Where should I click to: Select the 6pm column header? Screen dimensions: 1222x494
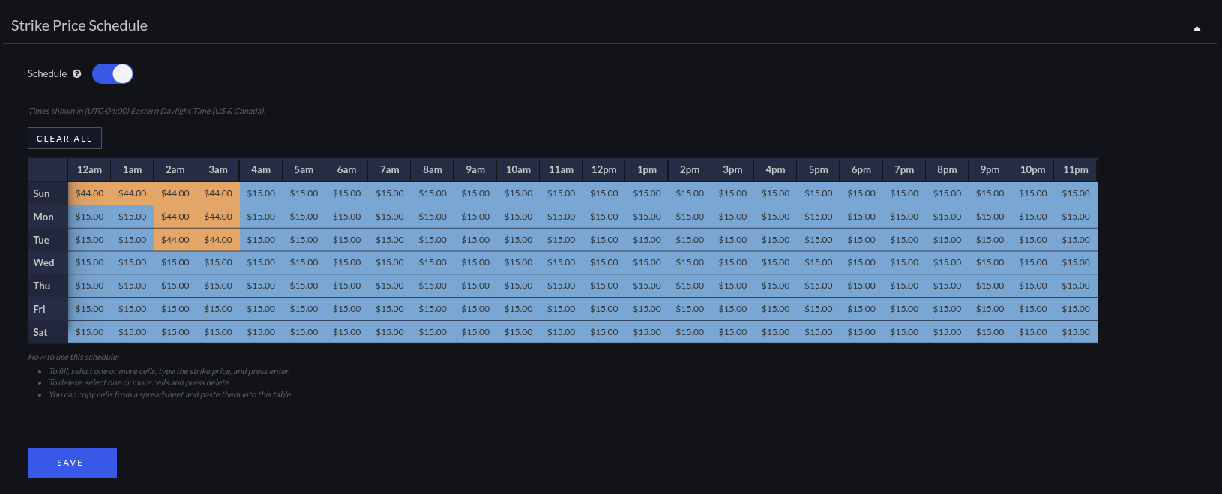tap(861, 170)
